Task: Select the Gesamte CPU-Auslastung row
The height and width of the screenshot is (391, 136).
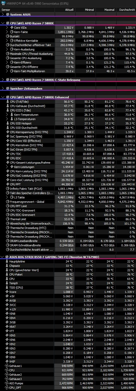Action: click(68, 58)
